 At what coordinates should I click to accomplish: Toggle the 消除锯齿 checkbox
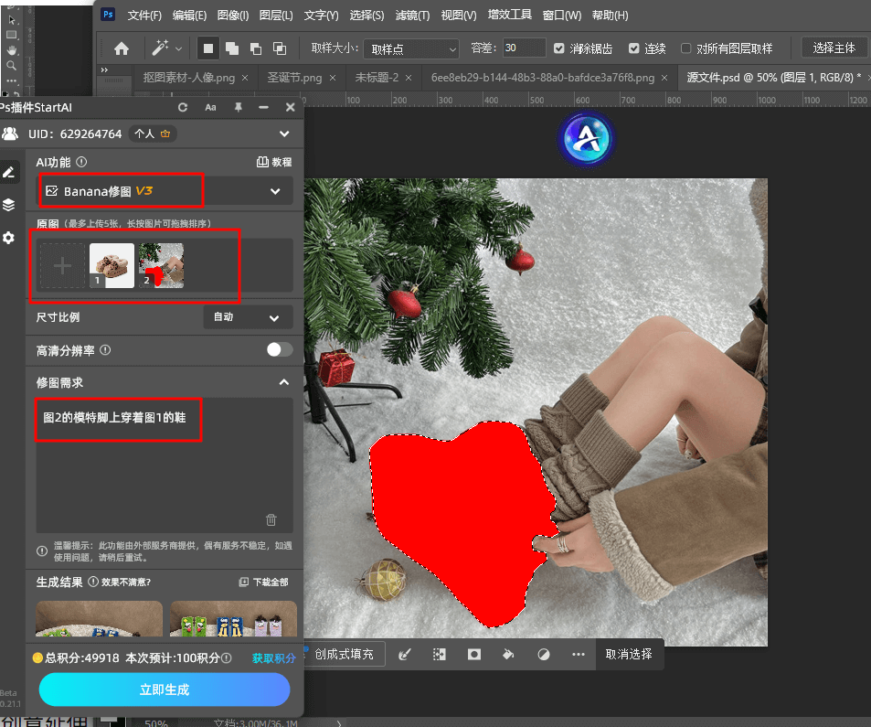(559, 48)
